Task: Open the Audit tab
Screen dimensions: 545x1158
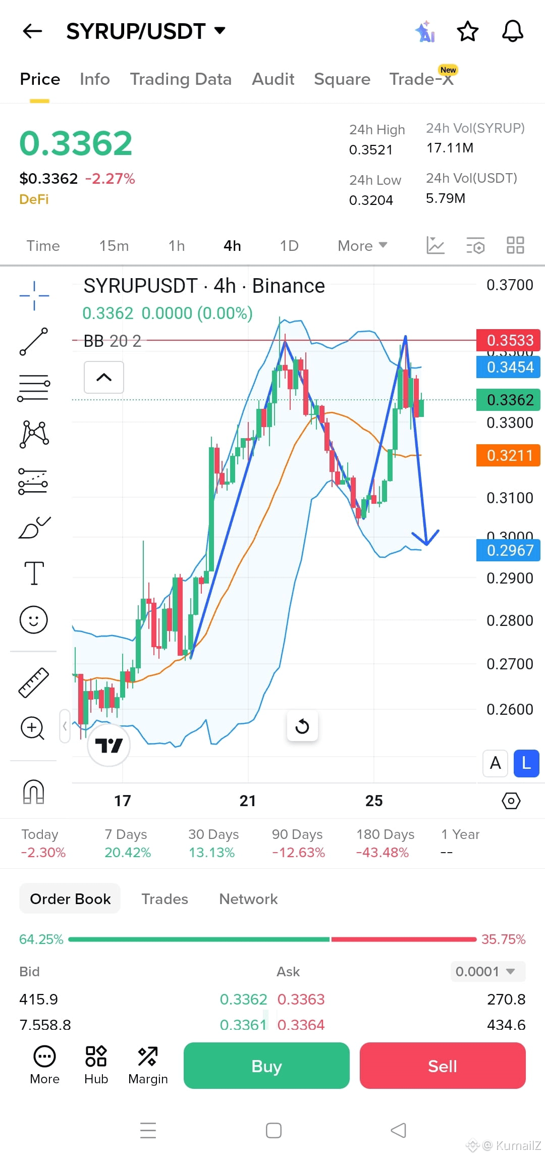Action: click(x=273, y=79)
